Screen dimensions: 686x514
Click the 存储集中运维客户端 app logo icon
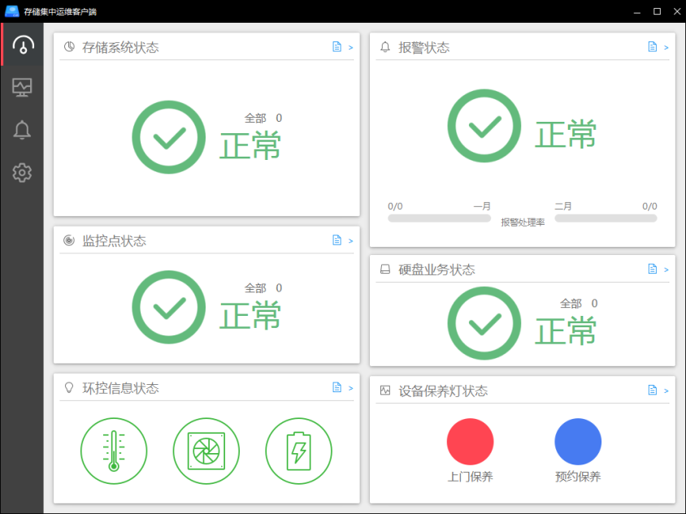[12, 11]
